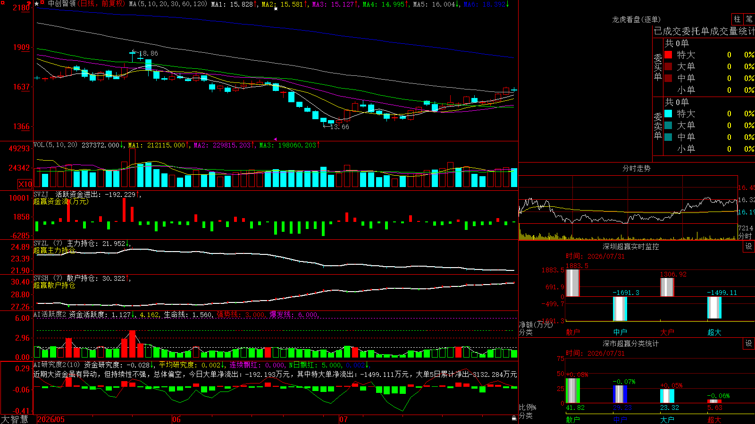Click the 超赢主力持仓 yellow label

(54, 251)
